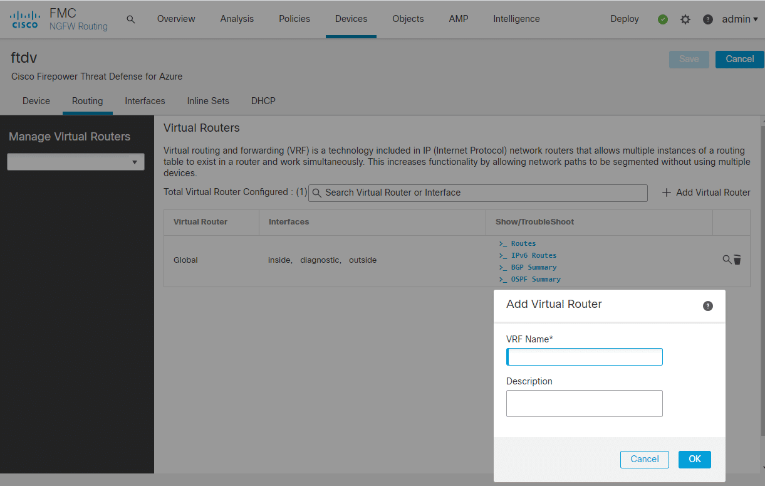This screenshot has width=765, height=486.
Task: View the Global router magnifier icon
Action: (x=727, y=259)
